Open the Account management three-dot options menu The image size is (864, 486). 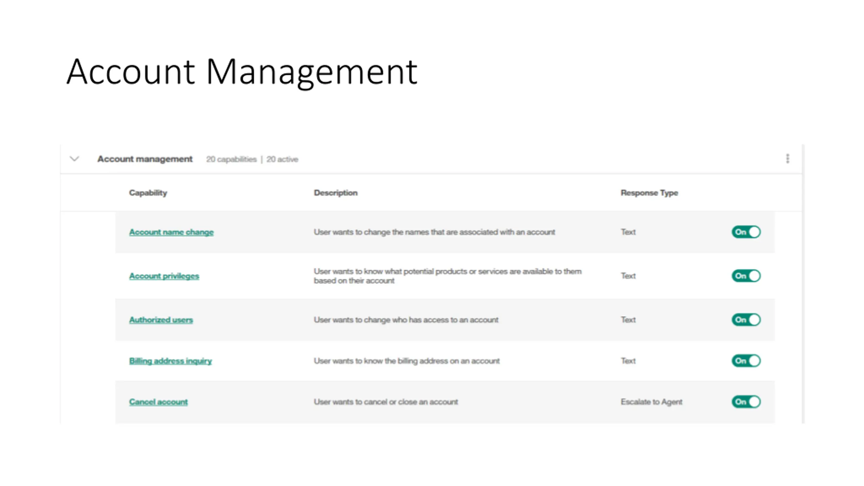coord(788,159)
